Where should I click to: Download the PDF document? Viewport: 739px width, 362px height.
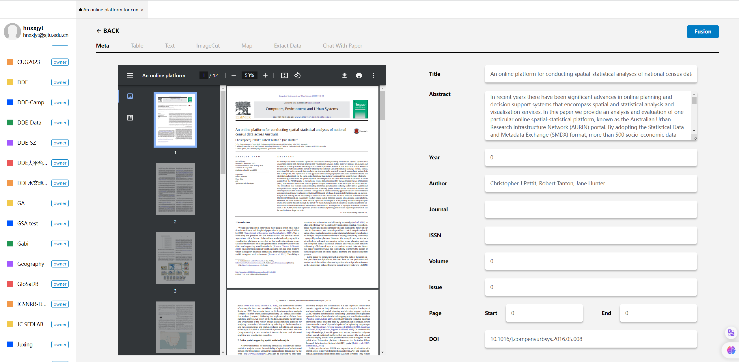[344, 75]
